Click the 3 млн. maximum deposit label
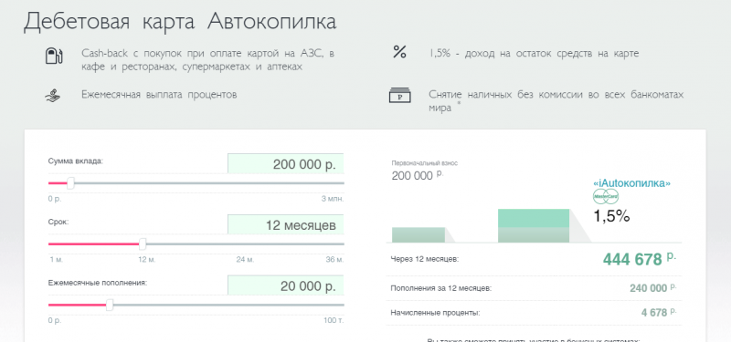731x342 pixels. [333, 199]
